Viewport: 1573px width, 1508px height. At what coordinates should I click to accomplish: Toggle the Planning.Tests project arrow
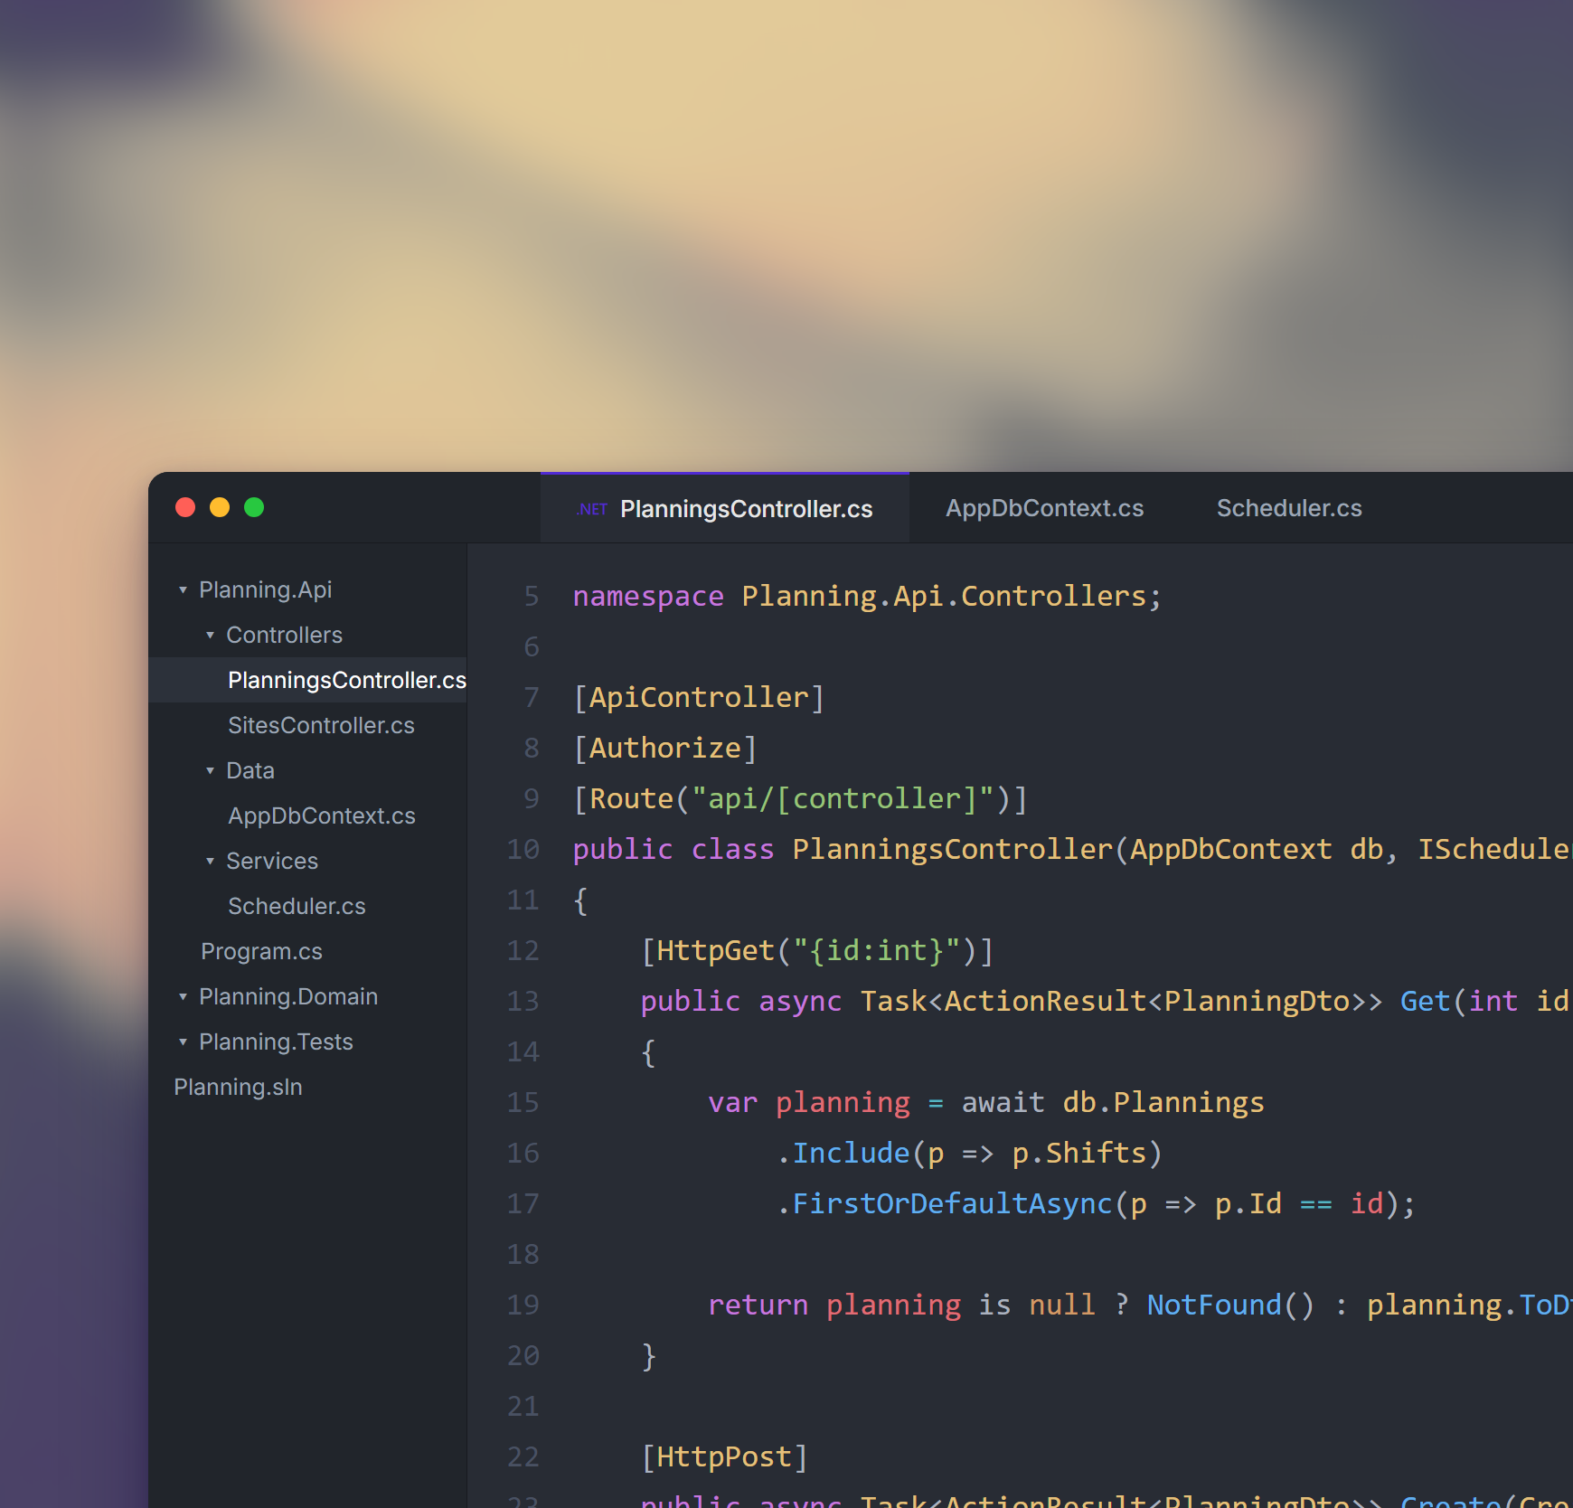tap(183, 1041)
